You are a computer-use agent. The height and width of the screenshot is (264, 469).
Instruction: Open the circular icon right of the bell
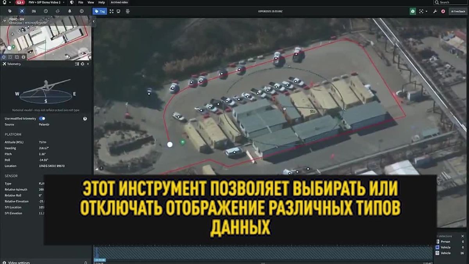coord(81,11)
